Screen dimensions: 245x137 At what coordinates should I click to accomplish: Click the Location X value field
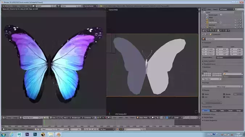click(x=208, y=49)
